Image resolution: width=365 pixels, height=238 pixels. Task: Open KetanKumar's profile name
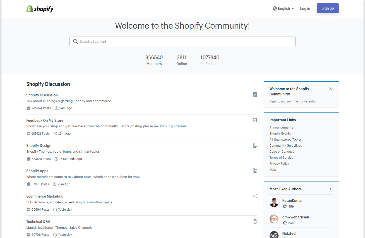coord(292,201)
